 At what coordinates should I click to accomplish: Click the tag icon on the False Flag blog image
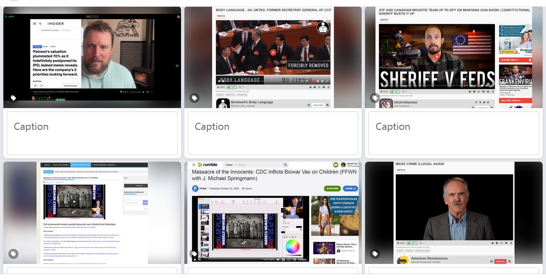tap(13, 254)
